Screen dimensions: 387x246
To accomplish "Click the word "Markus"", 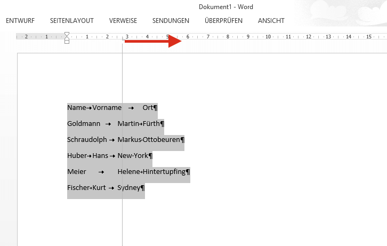I will tap(130, 140).
